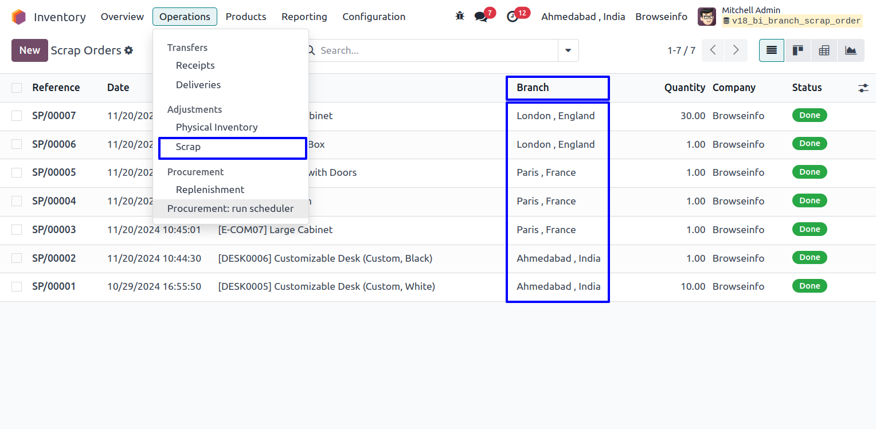876x429 pixels.
Task: Click the New button
Action: tap(29, 50)
